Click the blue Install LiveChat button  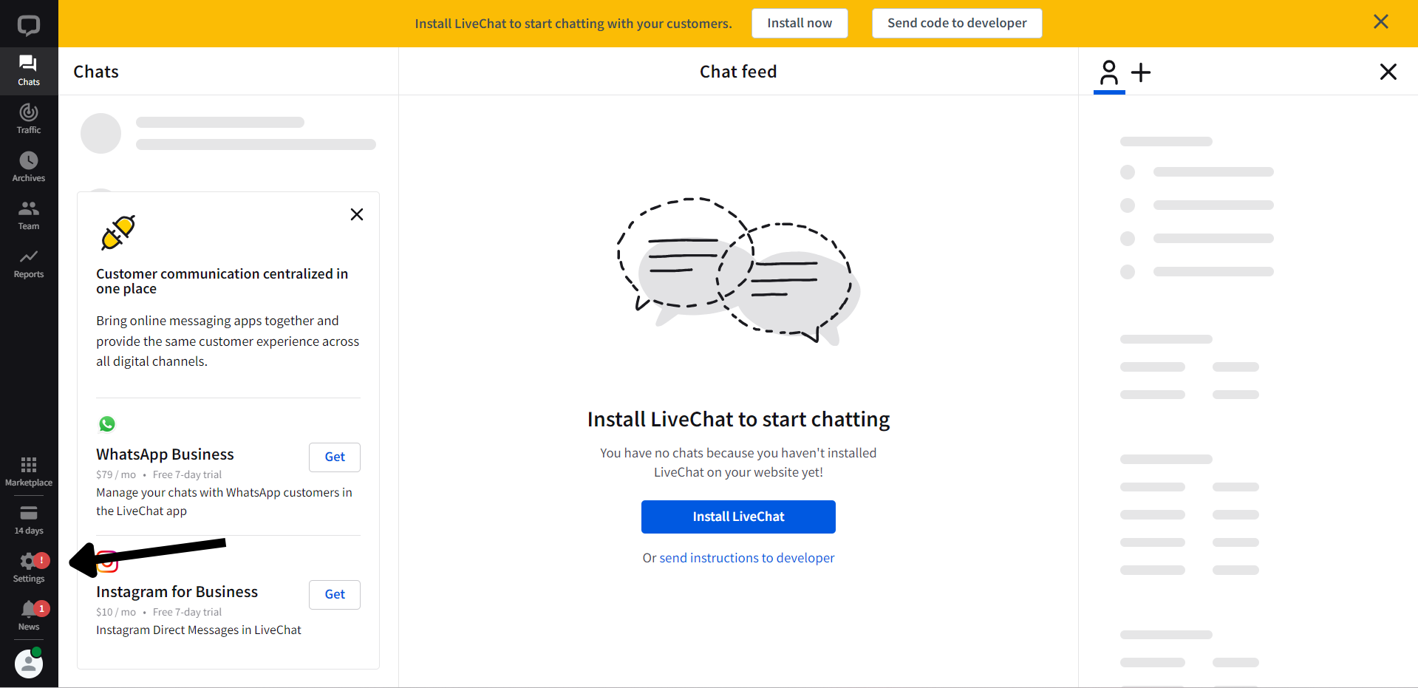[738, 517]
